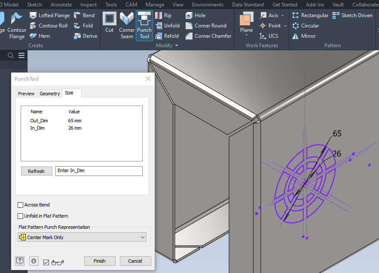Switch to the Geometry tab

pos(49,93)
